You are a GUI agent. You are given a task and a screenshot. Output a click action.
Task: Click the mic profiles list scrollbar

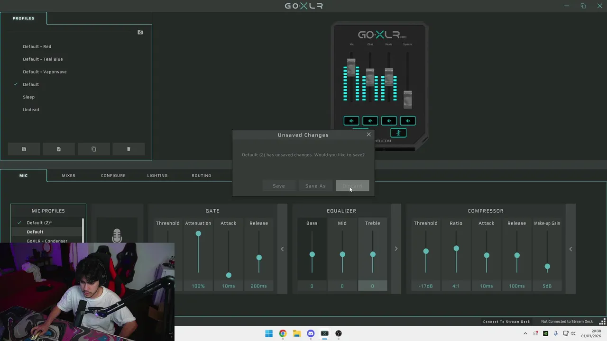point(83,231)
